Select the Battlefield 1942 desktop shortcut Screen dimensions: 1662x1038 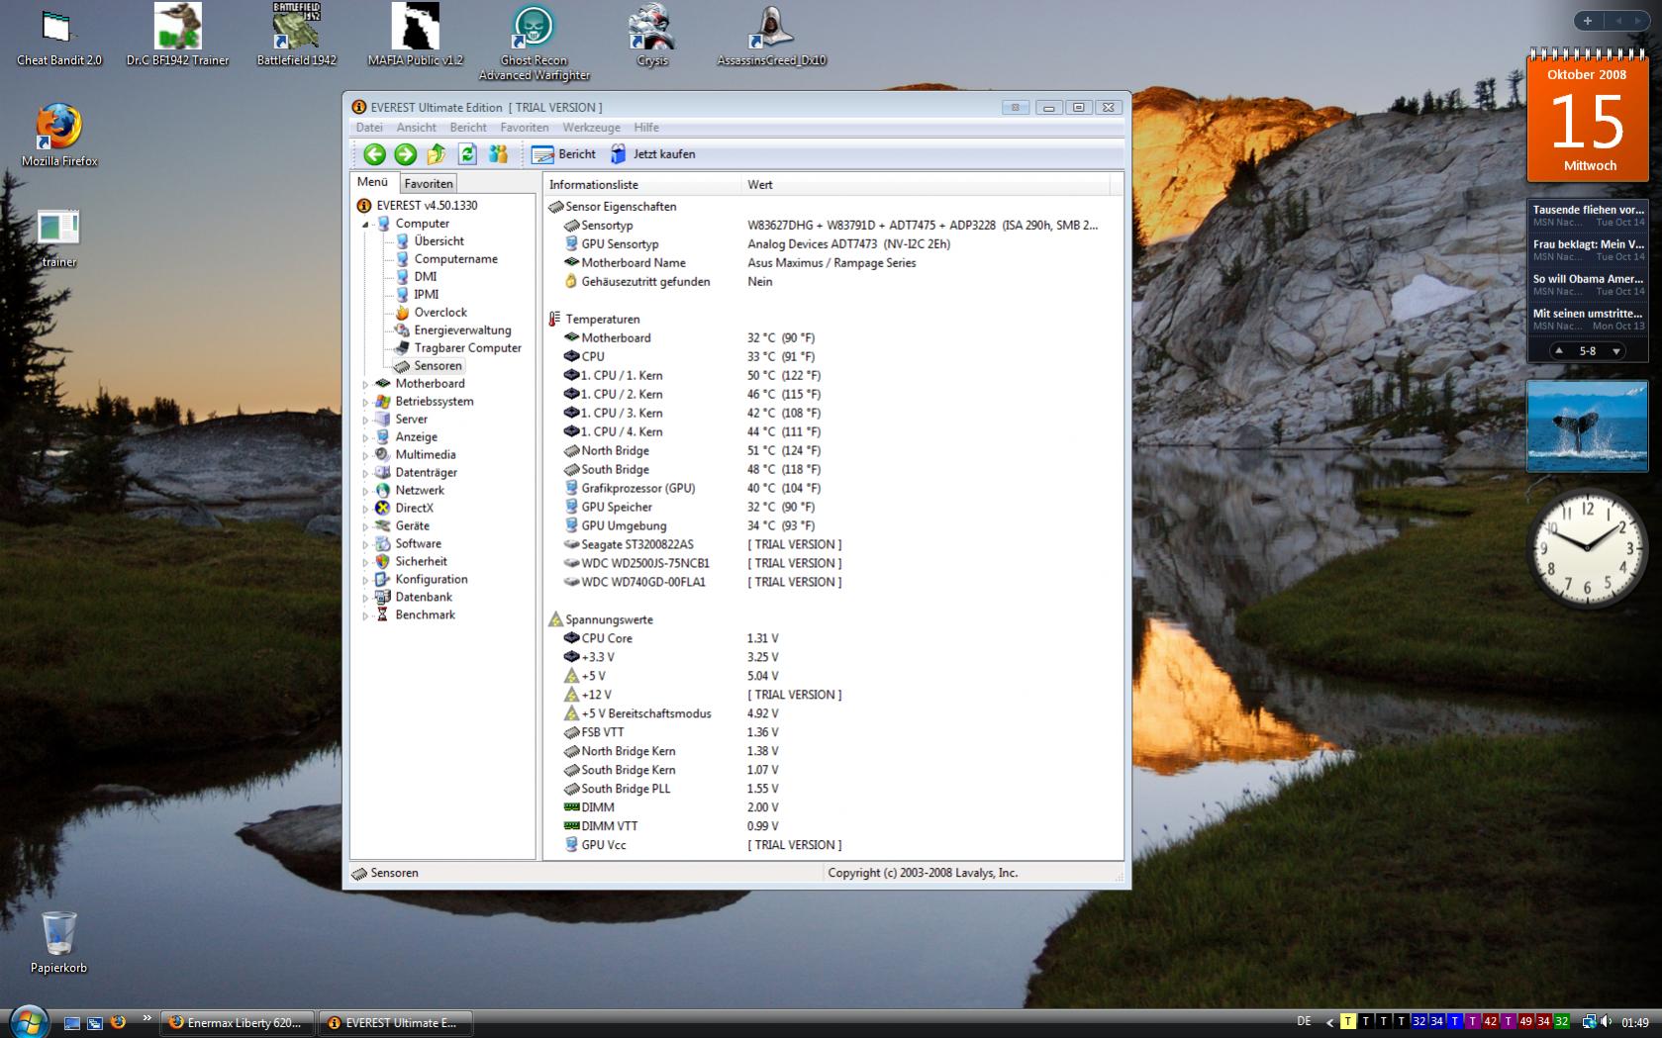[x=297, y=36]
